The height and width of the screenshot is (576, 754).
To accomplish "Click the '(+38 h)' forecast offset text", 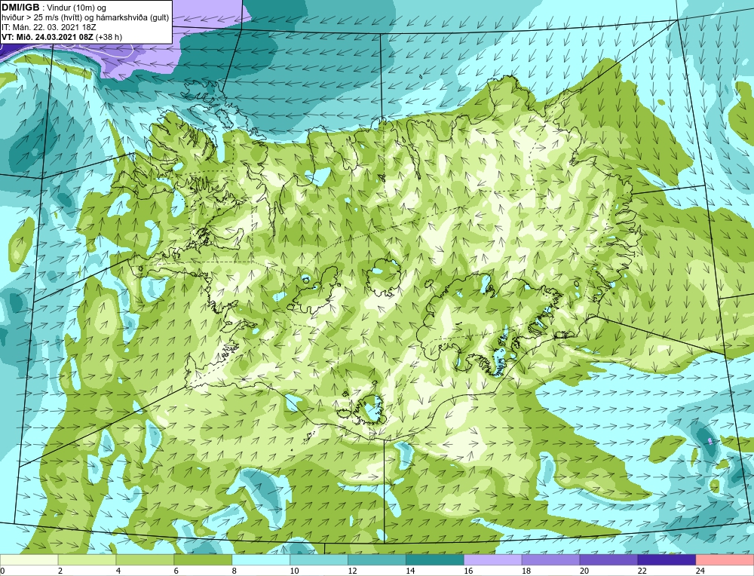I will pos(109,36).
